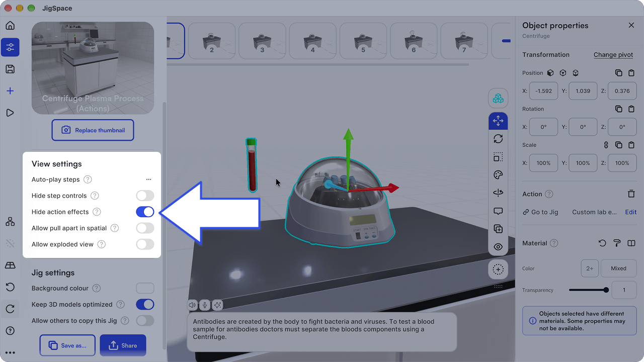Viewport: 644px width, 362px height.
Task: Open help for Hide action effects
Action: click(97, 212)
